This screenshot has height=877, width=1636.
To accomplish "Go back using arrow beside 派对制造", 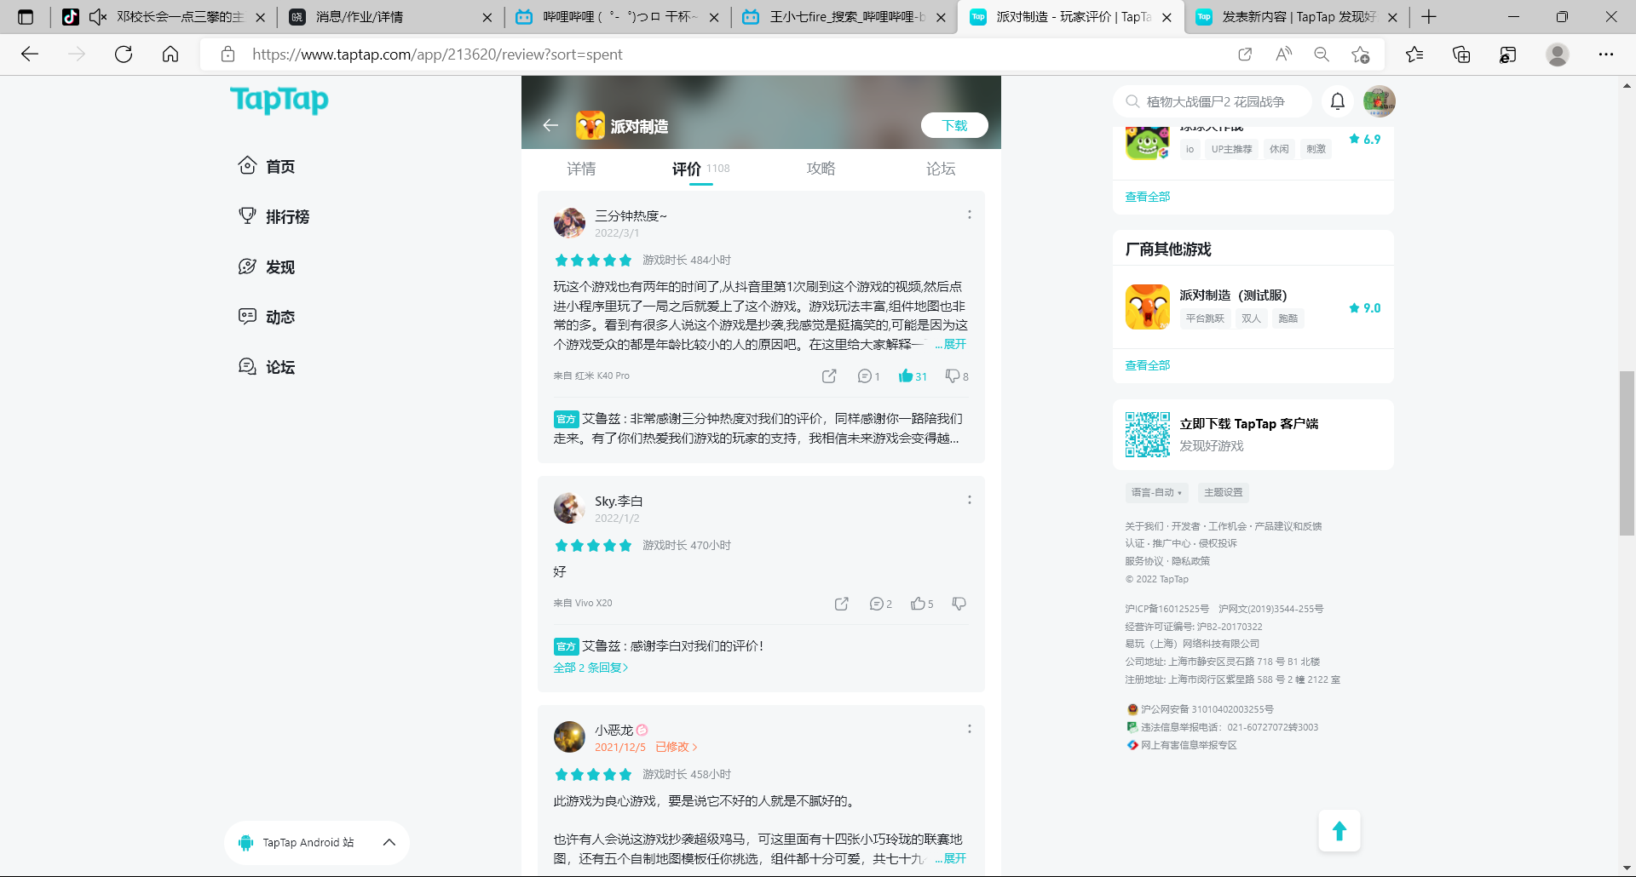I will click(x=550, y=125).
